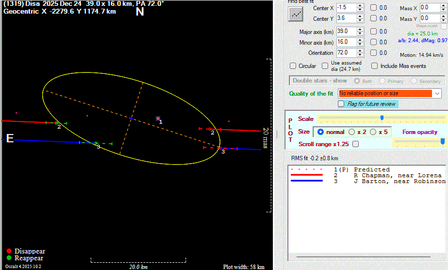This screenshot has height=270, width=448.
Task: Select x 5 plot size
Action: tap(373, 132)
